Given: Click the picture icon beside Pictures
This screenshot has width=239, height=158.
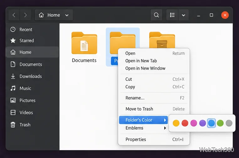Looking at the screenshot, I should coord(13,100).
